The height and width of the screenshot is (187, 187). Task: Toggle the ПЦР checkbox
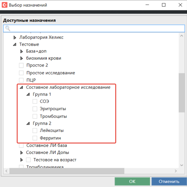(x=21, y=80)
